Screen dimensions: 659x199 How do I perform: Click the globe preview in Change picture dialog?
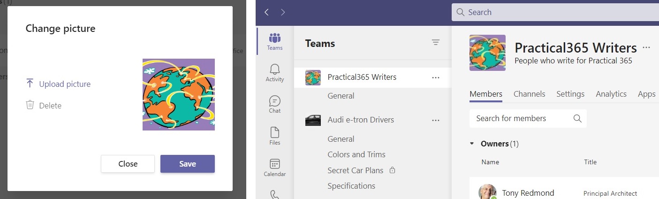[x=179, y=94]
